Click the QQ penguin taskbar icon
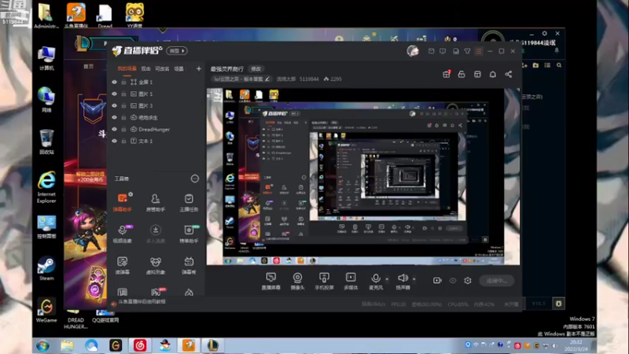629x354 pixels. point(165,345)
